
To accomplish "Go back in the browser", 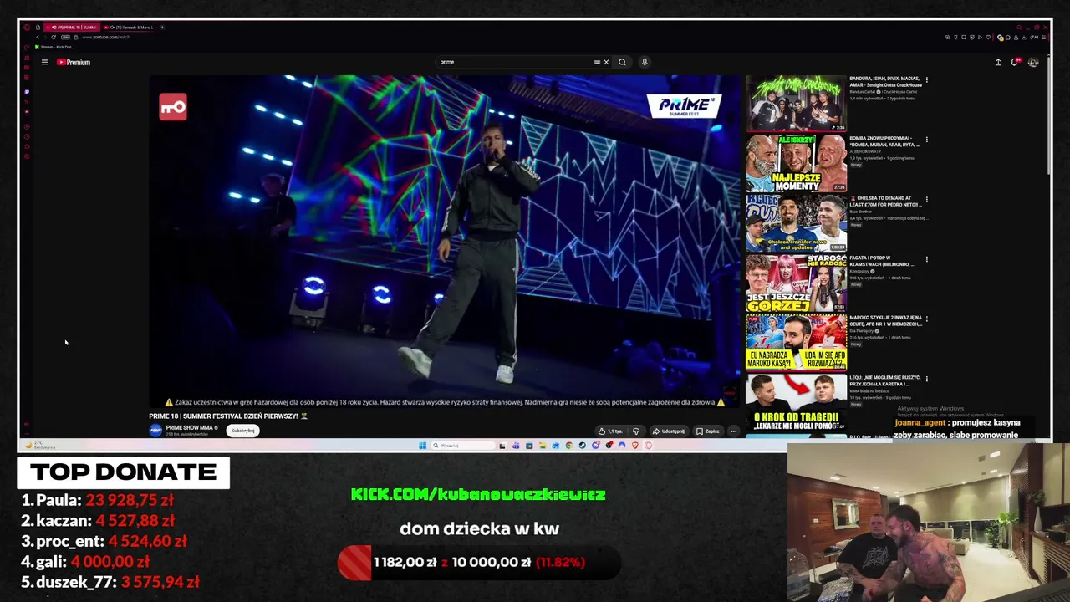I will pyautogui.click(x=37, y=37).
